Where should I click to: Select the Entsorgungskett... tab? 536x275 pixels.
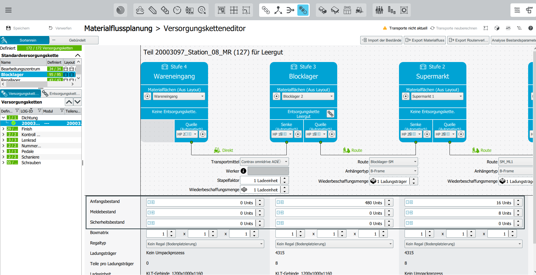(61, 93)
